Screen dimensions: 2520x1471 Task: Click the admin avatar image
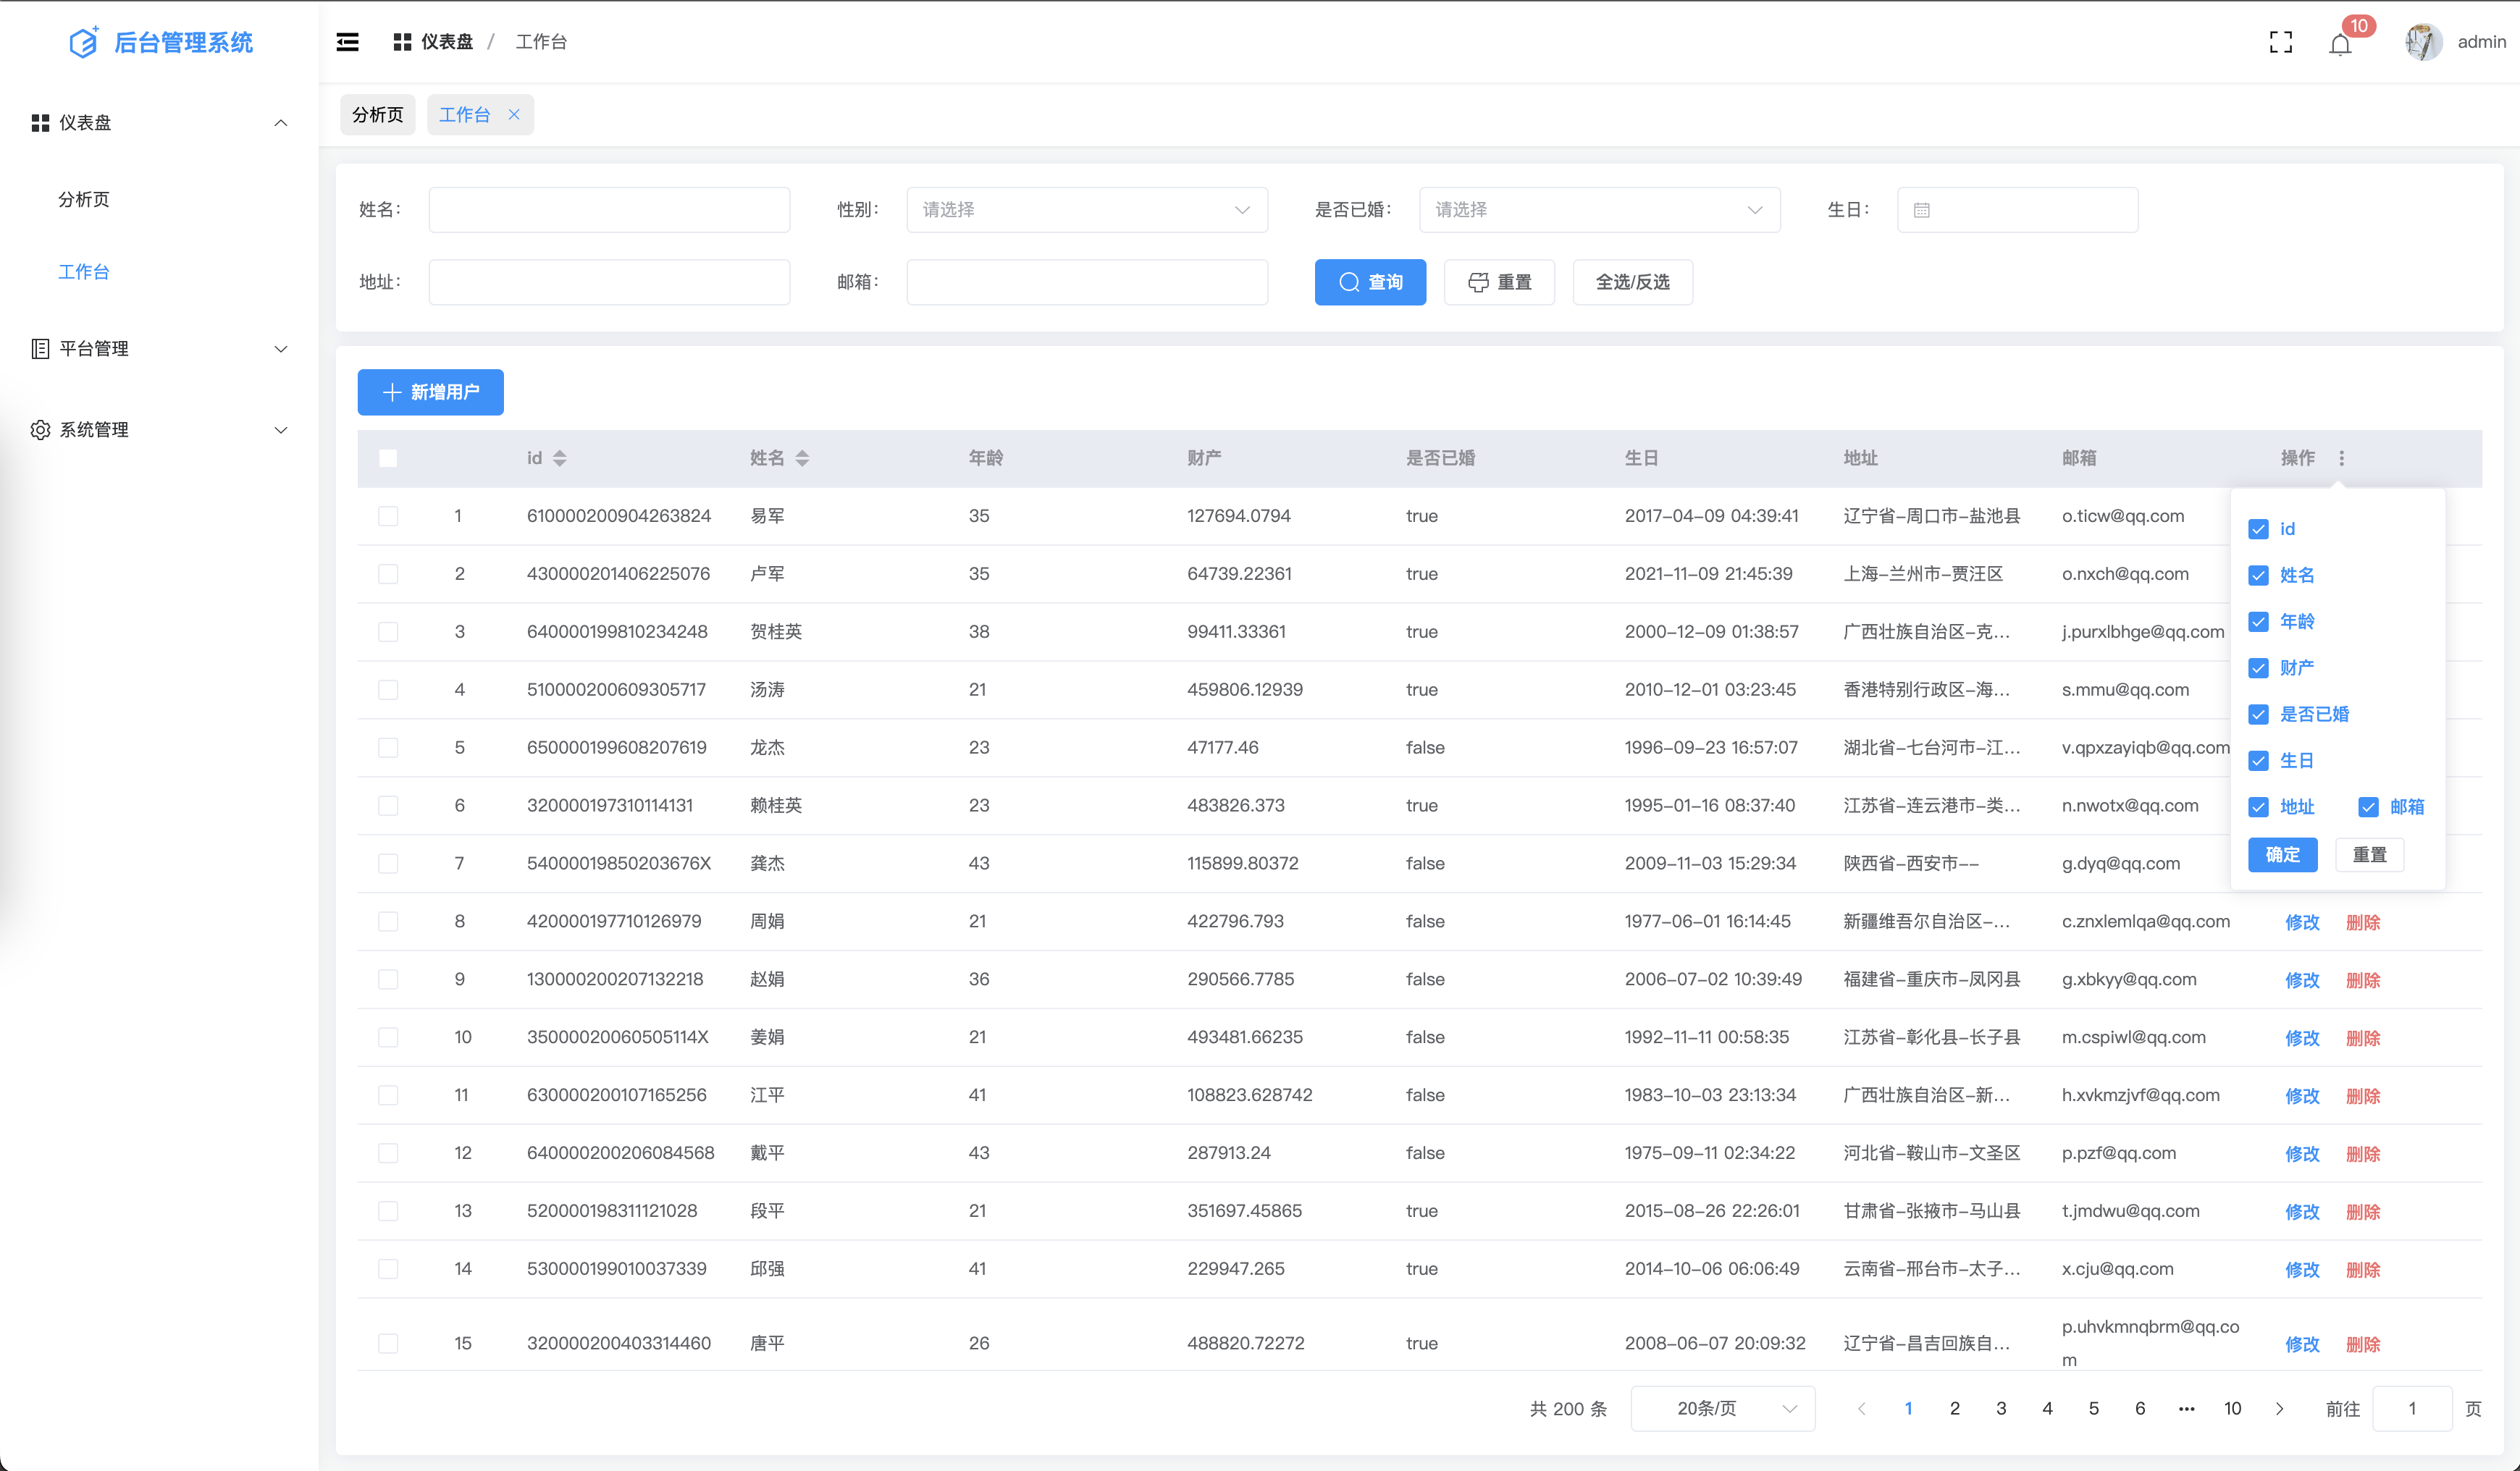(x=2422, y=42)
